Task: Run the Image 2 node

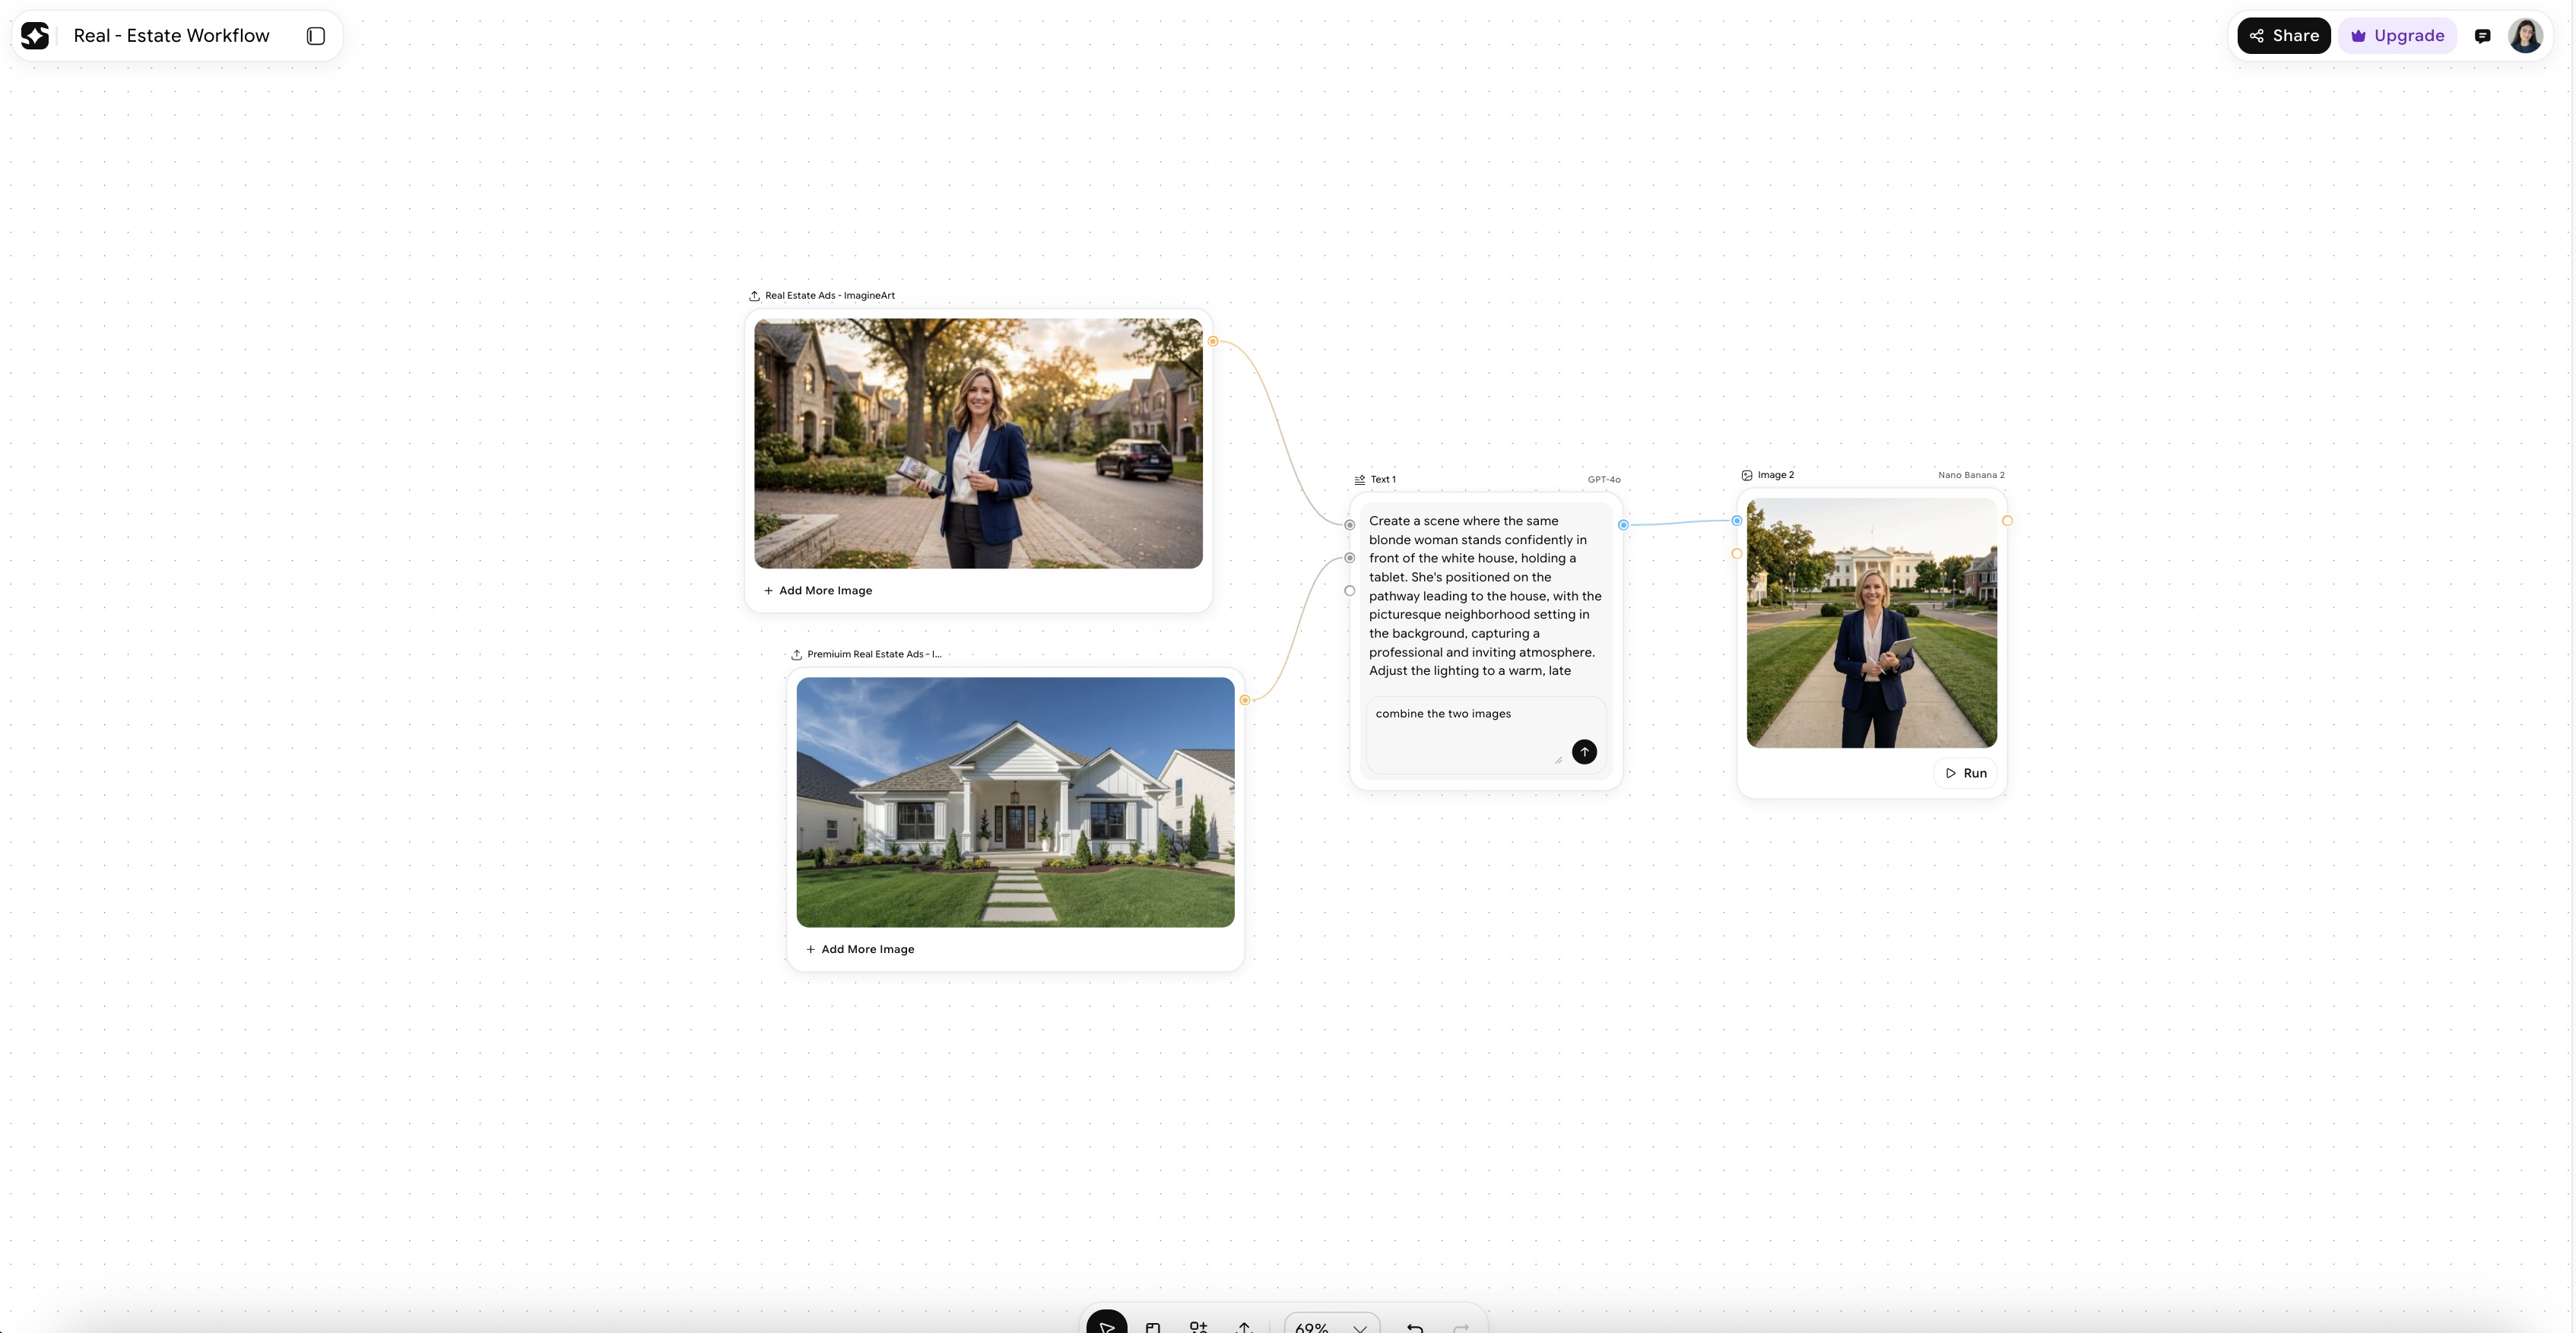Action: (x=1966, y=772)
